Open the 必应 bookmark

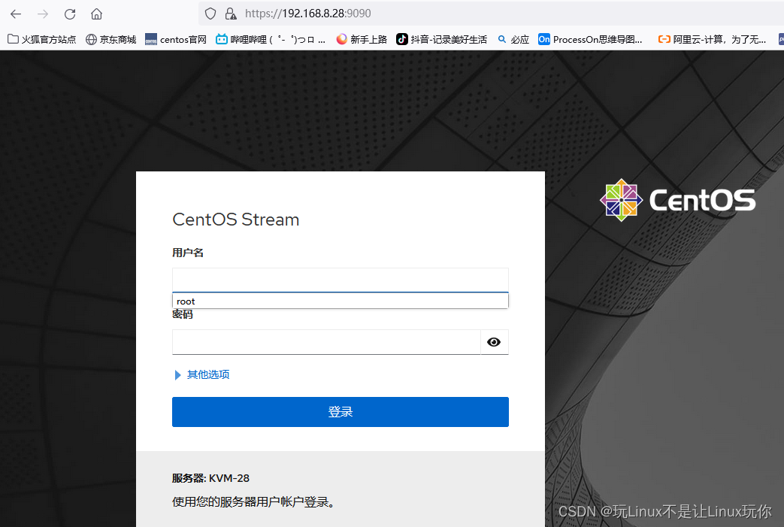(513, 40)
